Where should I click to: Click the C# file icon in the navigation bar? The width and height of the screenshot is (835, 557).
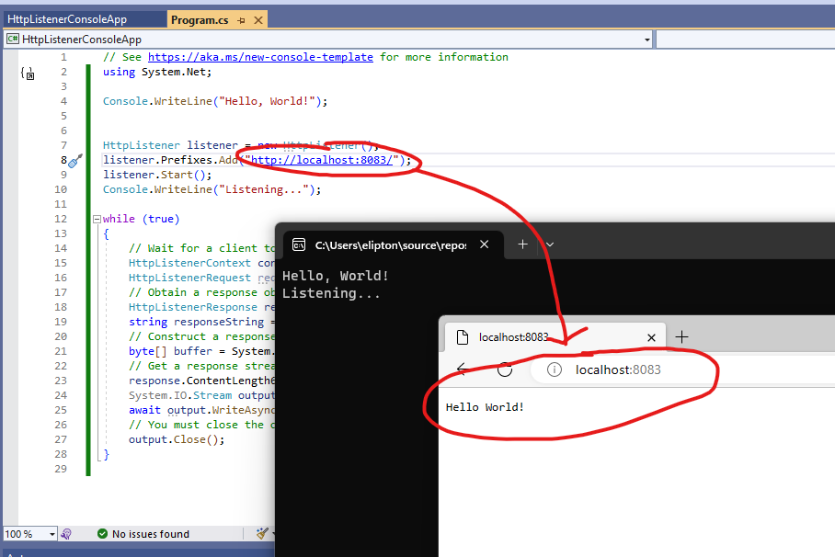(x=13, y=39)
